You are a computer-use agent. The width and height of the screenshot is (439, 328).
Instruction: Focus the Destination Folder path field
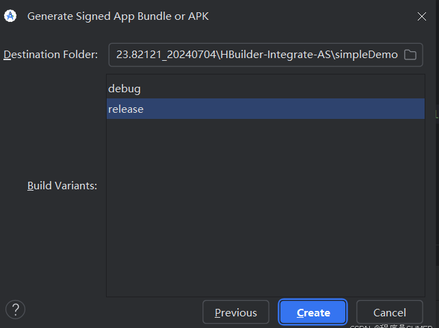256,55
